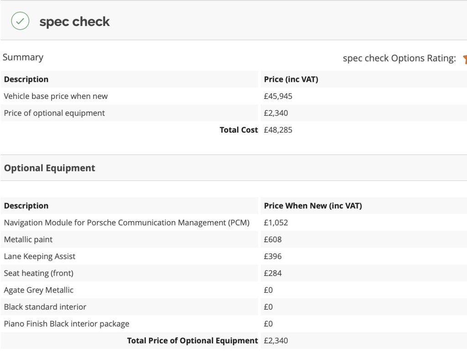Click the Optional Equipment section header

coord(49,168)
